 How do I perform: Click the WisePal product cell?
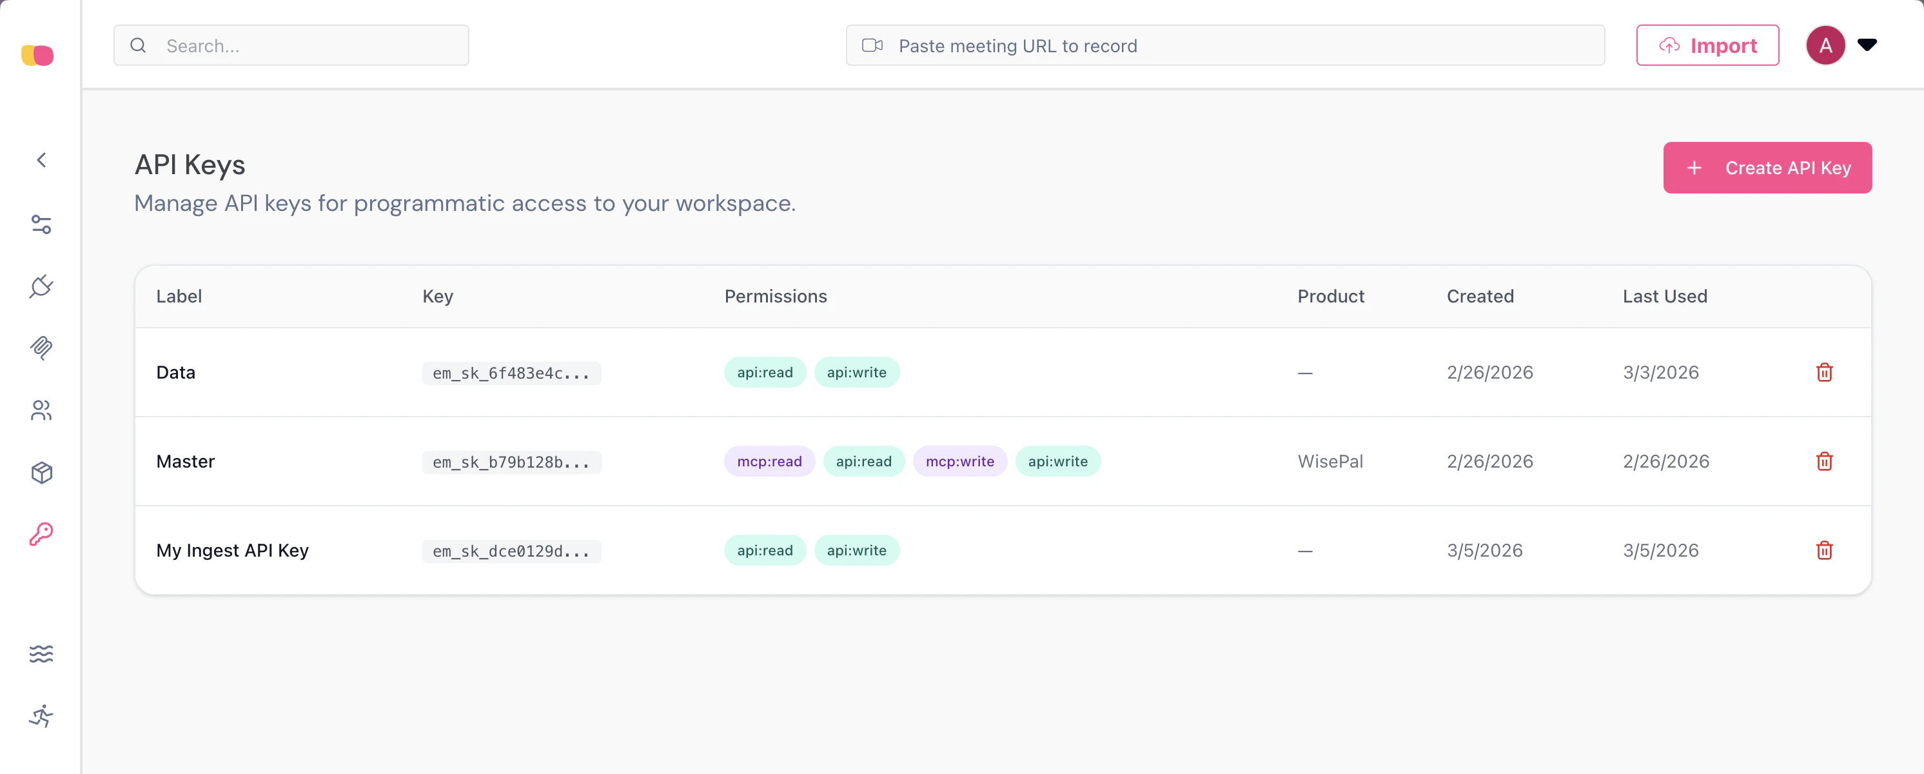(x=1330, y=461)
